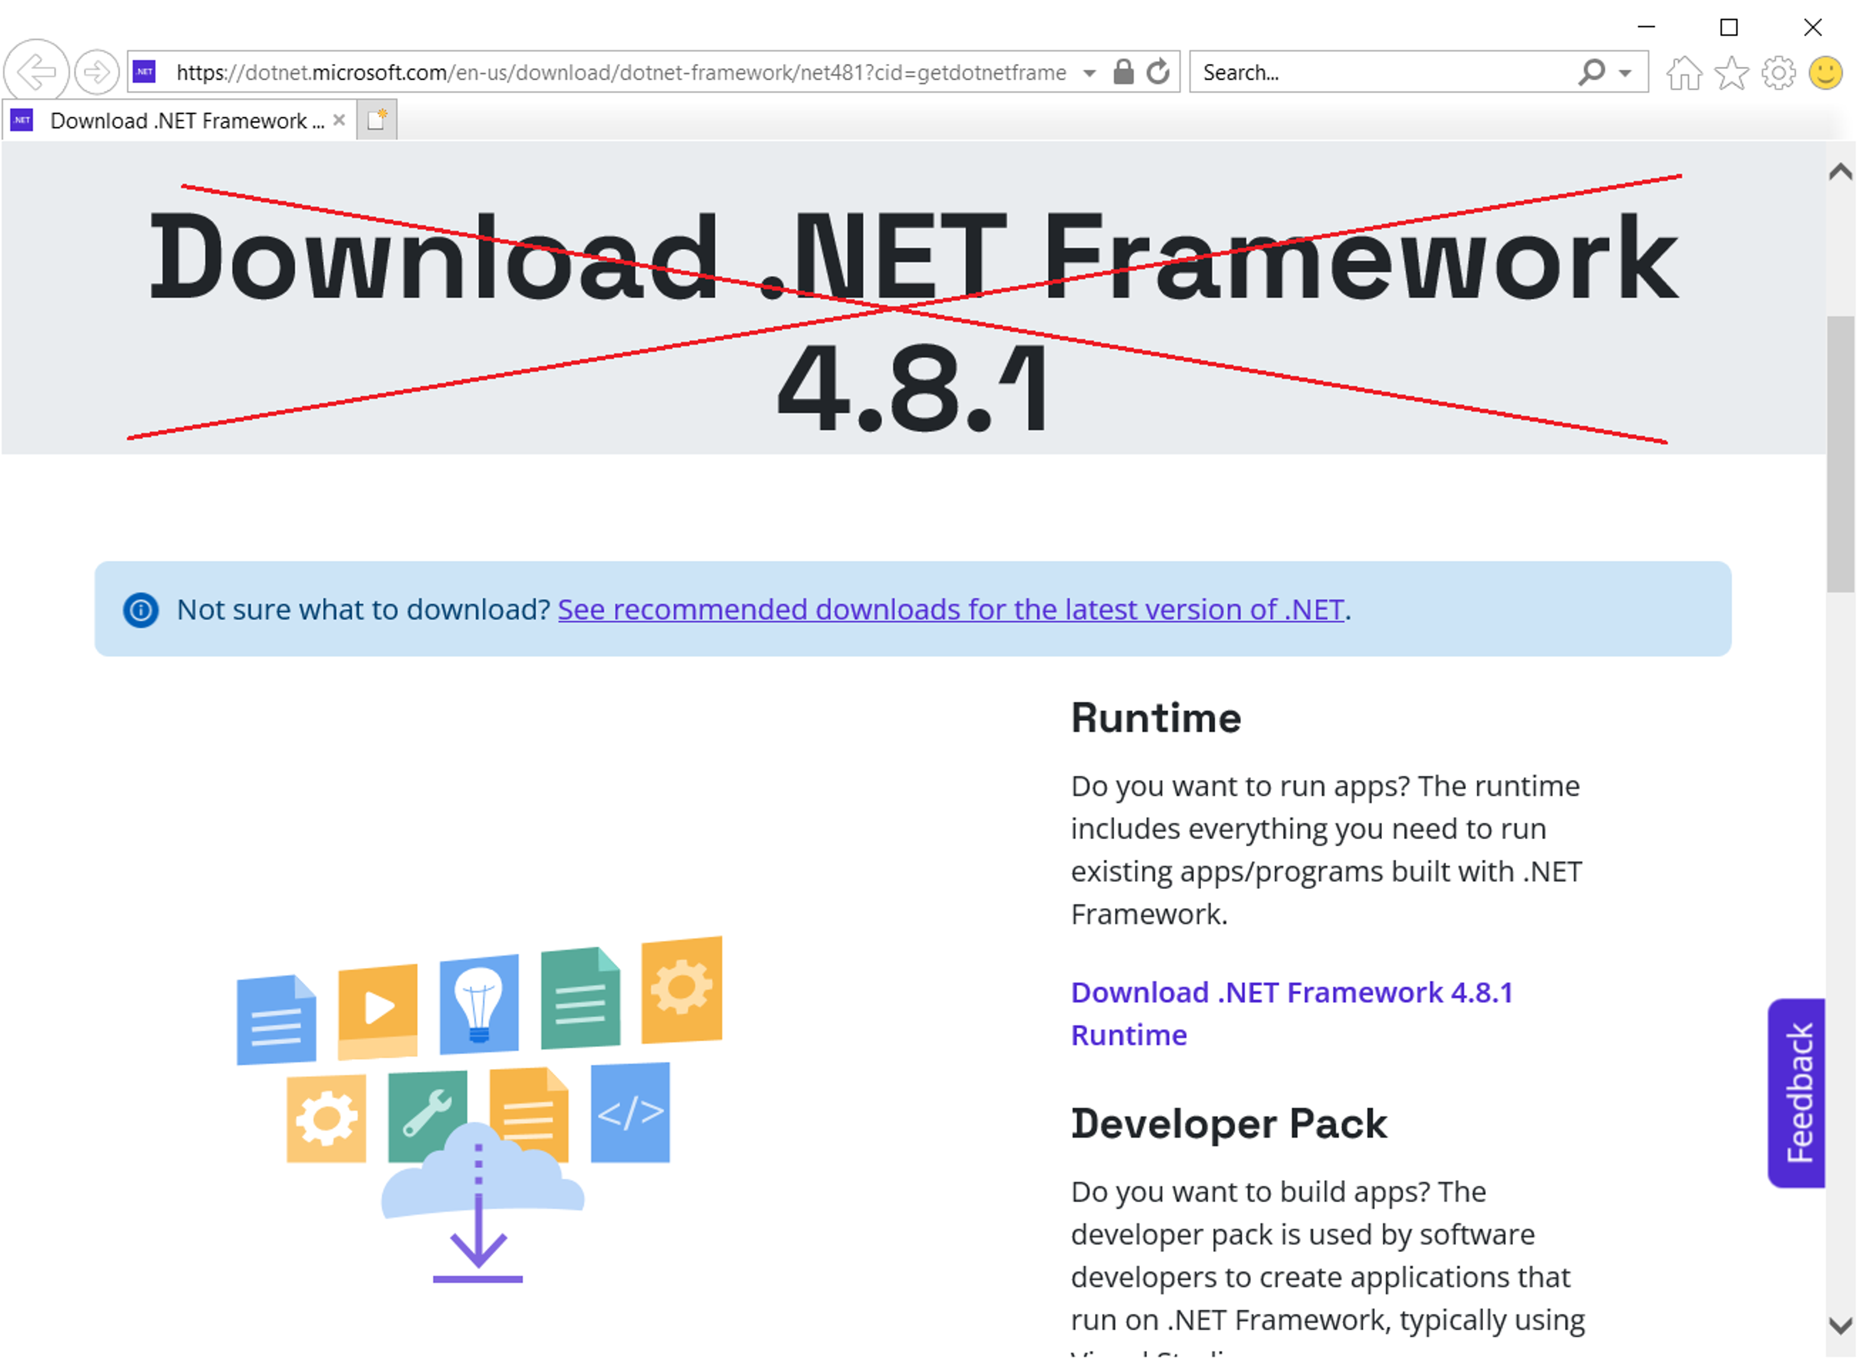Click the cloud download illustration

[479, 1110]
